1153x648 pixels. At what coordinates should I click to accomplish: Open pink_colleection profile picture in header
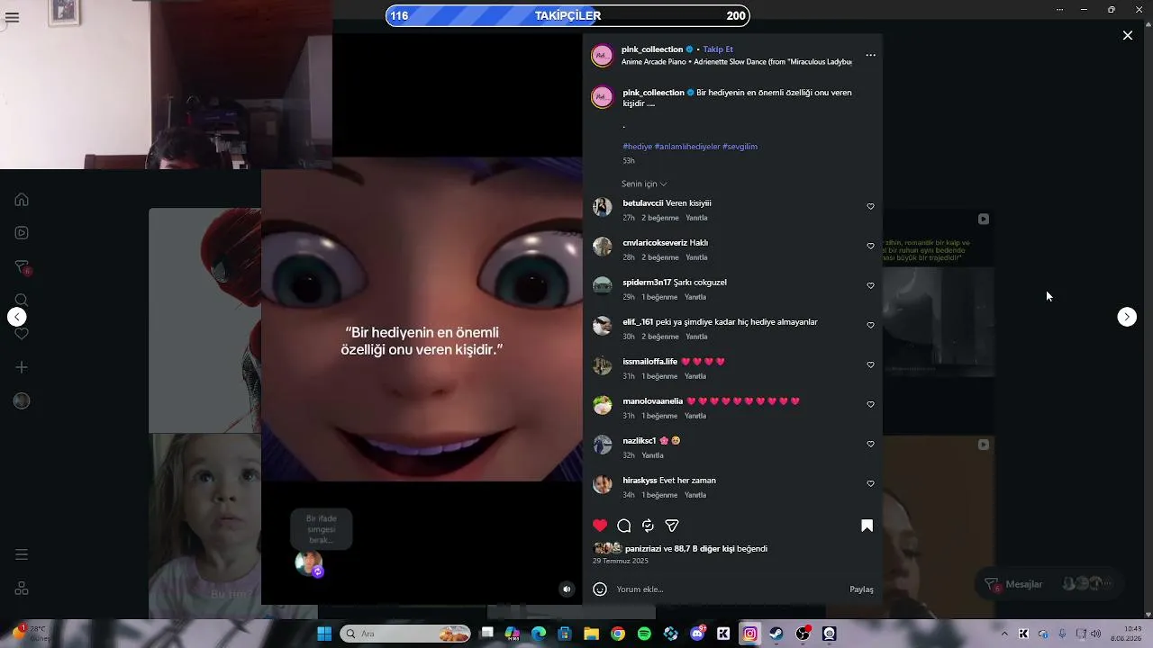pyautogui.click(x=602, y=56)
